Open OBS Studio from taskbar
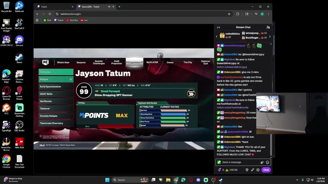This screenshot has height=184, width=328. [x=213, y=180]
